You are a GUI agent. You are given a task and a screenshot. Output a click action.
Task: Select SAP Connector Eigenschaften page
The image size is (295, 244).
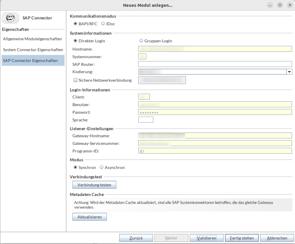(30, 60)
